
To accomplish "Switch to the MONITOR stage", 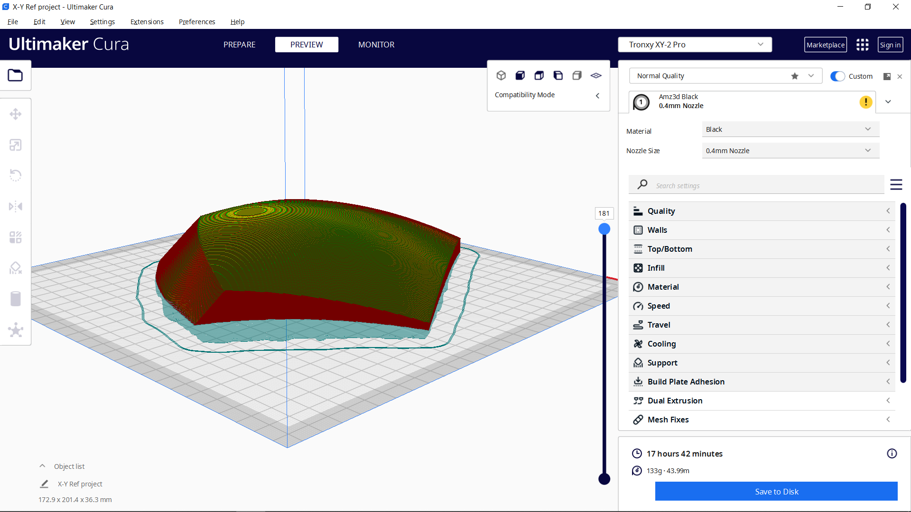I will pos(376,45).
